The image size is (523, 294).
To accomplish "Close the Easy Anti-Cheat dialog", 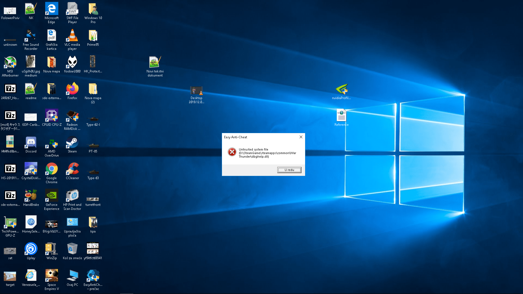I will click(x=301, y=137).
